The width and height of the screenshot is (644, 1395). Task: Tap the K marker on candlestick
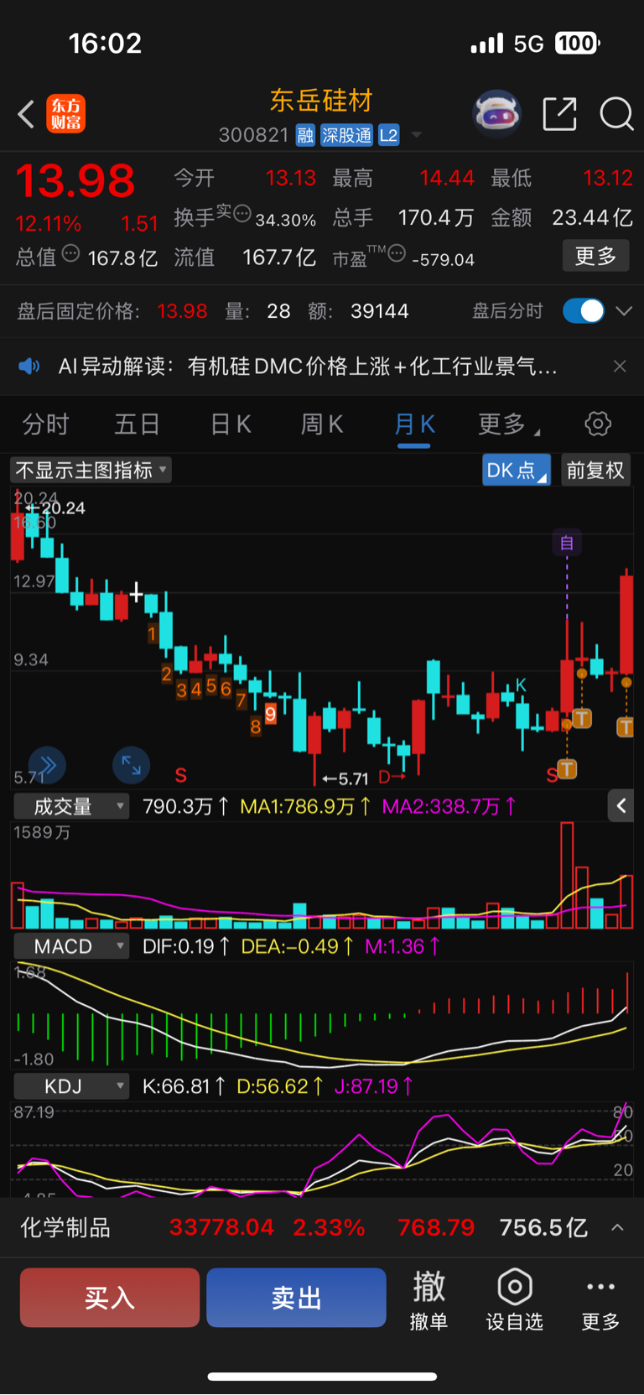[521, 685]
